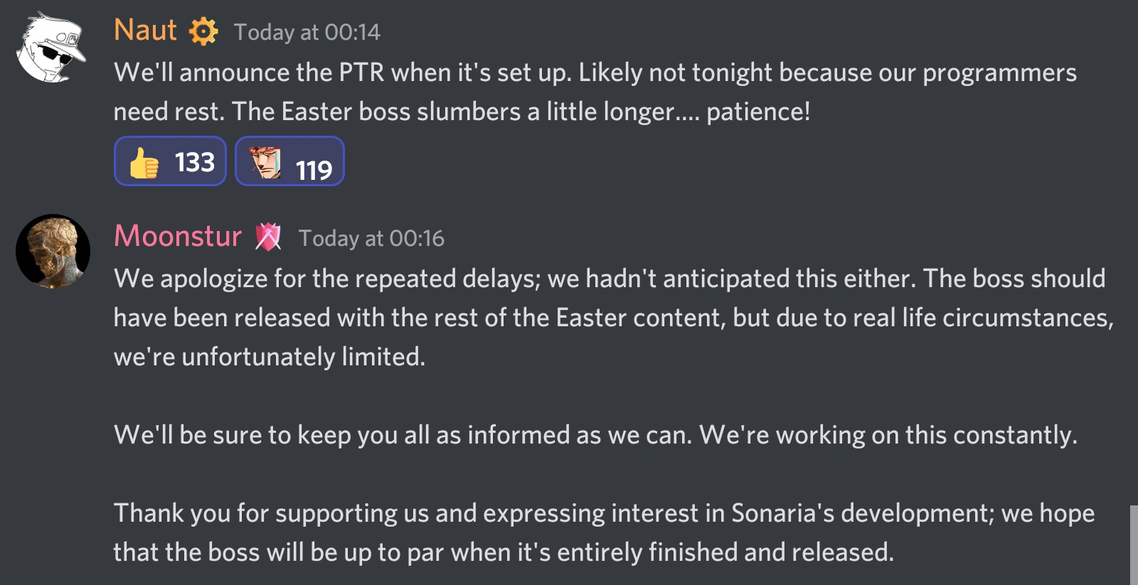Click the "Today at 00:16" timestamp
Viewport: 1138px width, 585px height.
point(371,238)
